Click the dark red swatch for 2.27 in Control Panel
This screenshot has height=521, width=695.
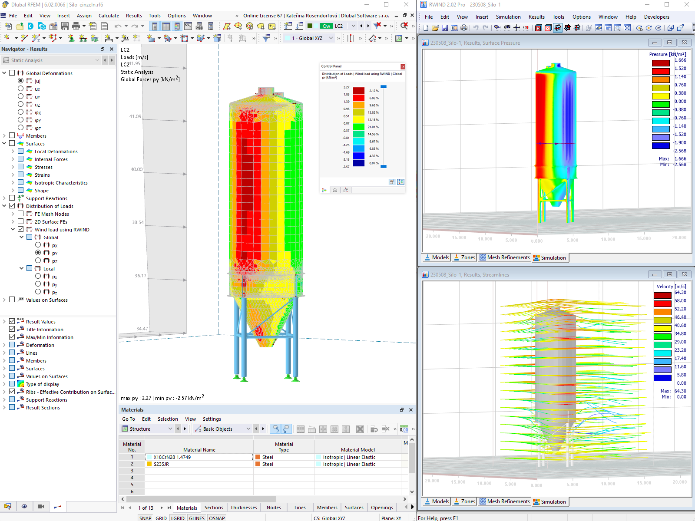pyautogui.click(x=358, y=89)
